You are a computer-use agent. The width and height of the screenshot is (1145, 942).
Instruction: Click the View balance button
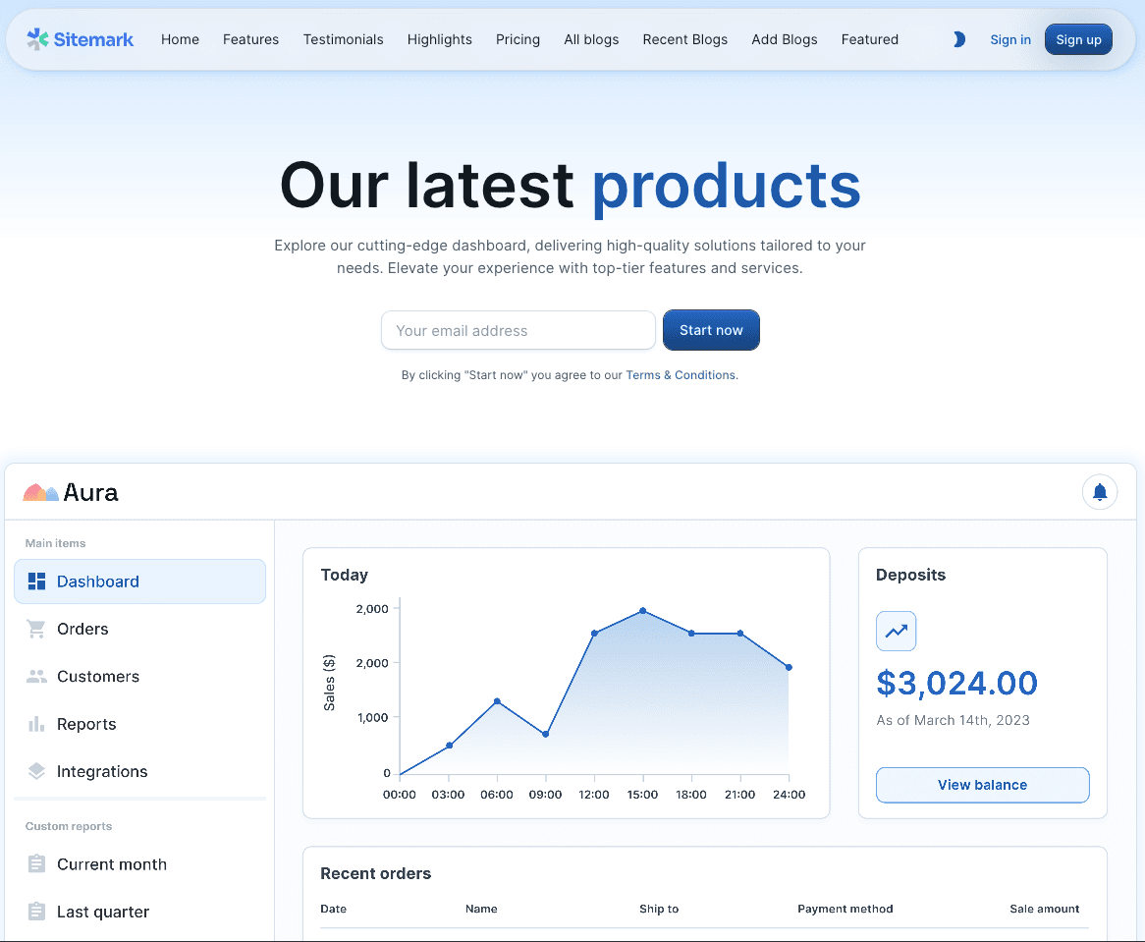point(982,785)
